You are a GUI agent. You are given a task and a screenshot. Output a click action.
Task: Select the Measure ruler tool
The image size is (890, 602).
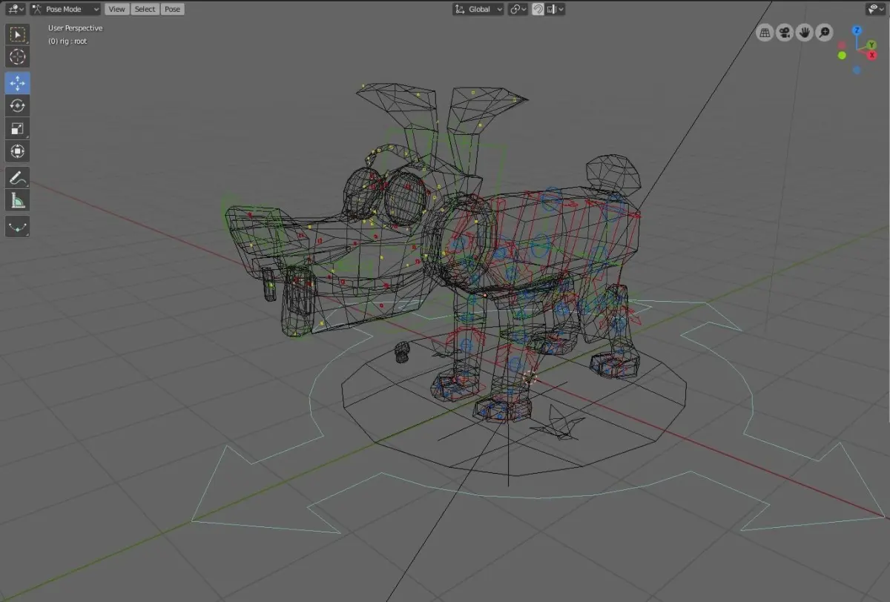click(x=17, y=200)
